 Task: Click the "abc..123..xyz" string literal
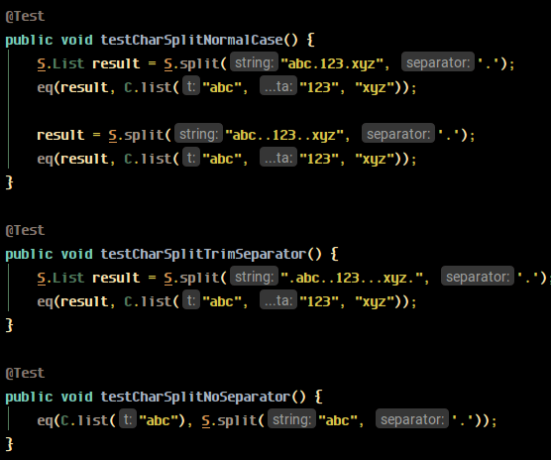284,135
